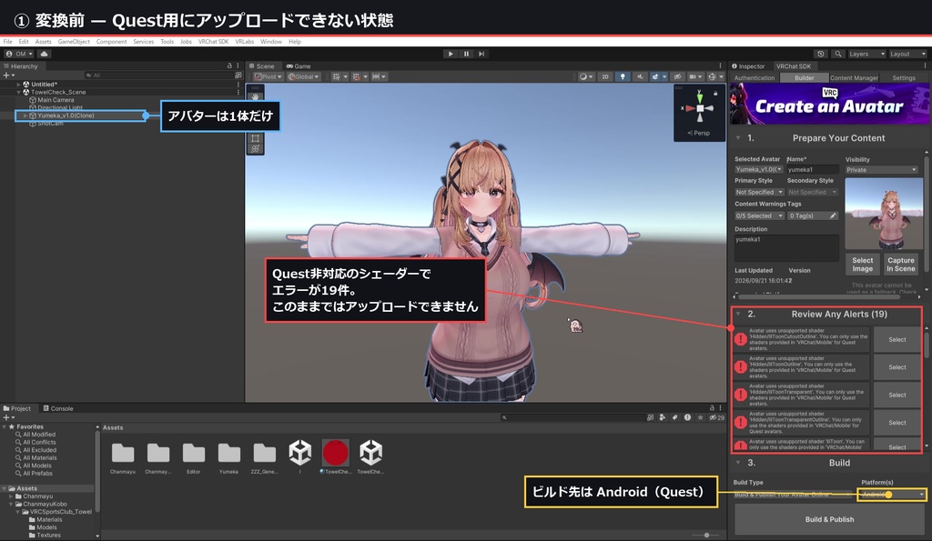Toggle hidden objects scene visibility icon

click(x=677, y=76)
